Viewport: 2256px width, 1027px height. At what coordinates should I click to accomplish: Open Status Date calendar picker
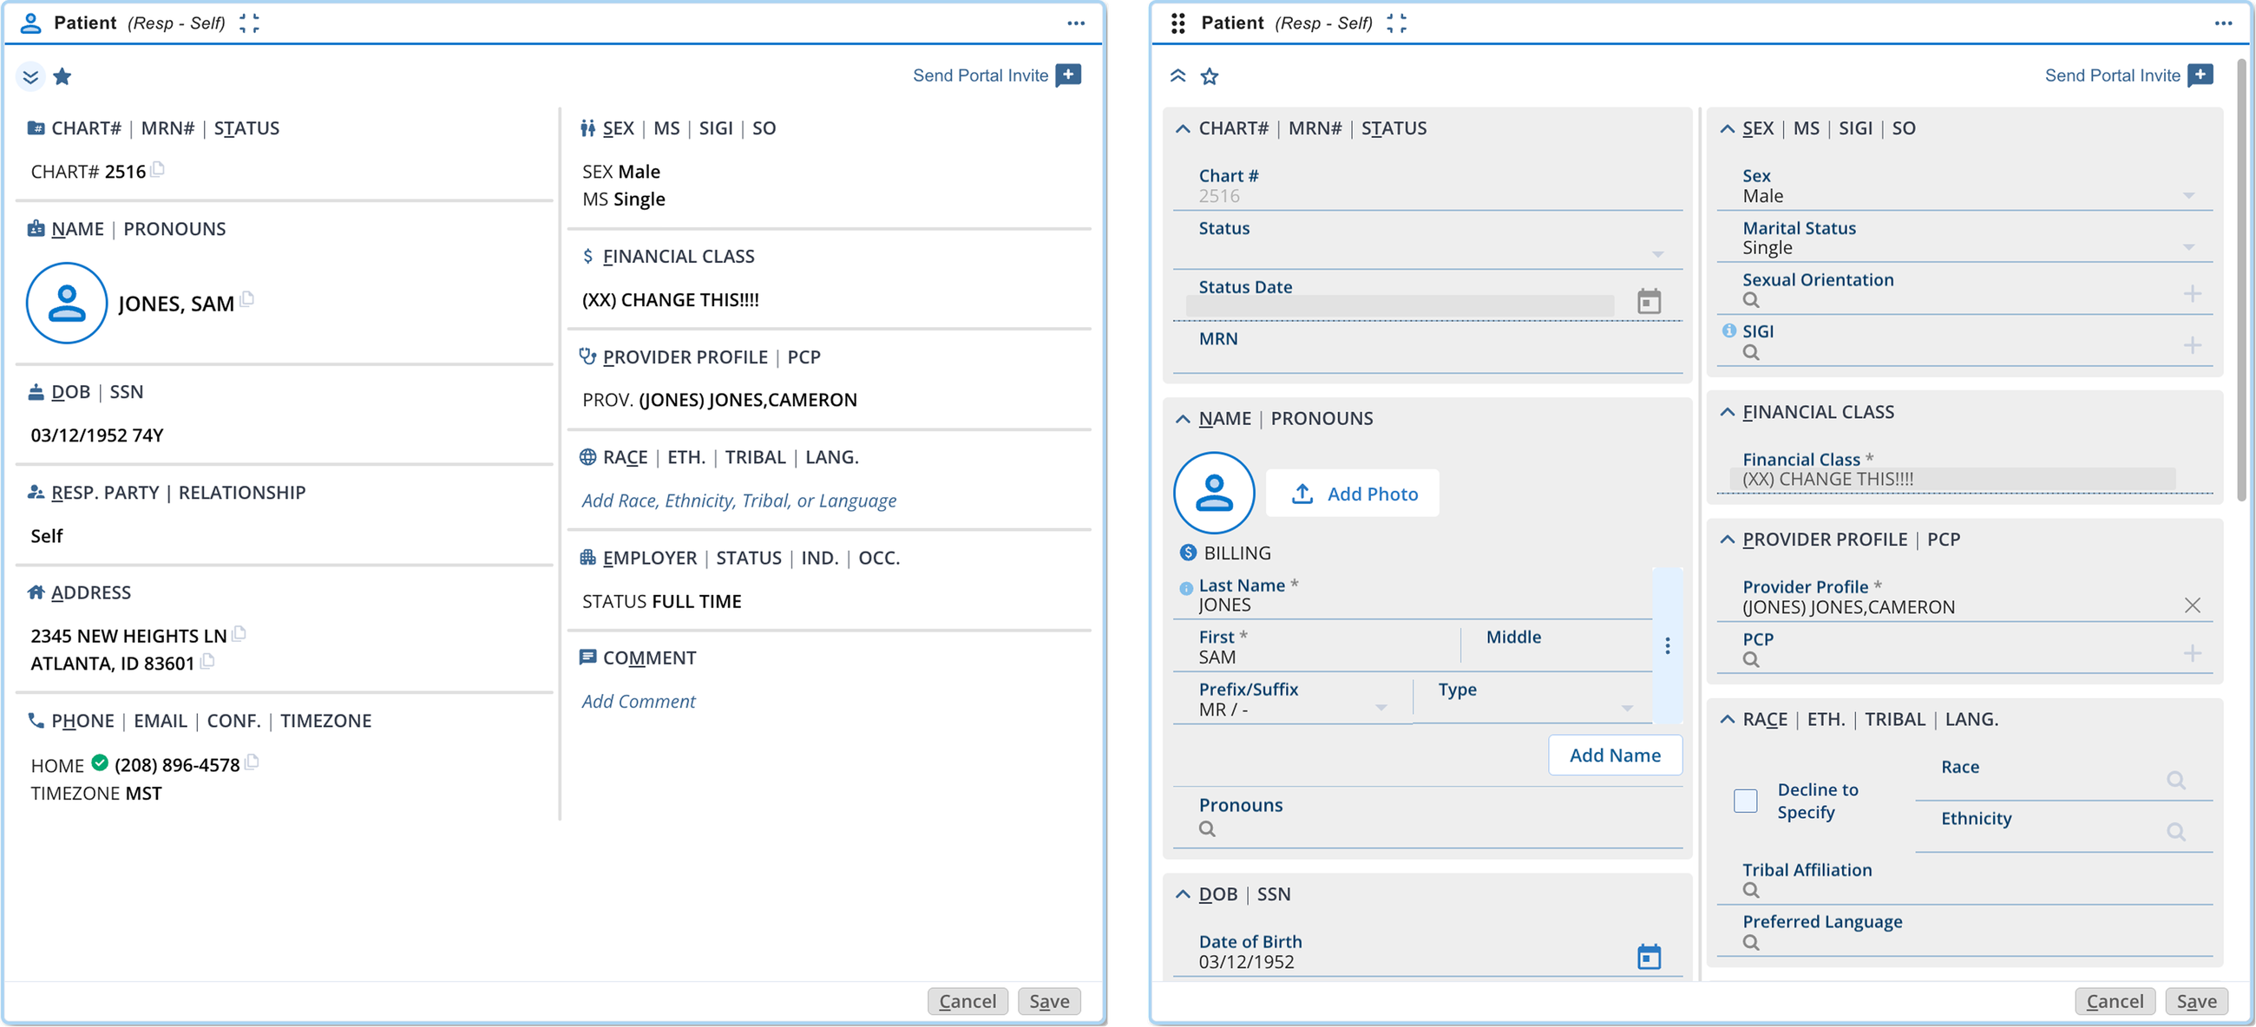(x=1649, y=302)
